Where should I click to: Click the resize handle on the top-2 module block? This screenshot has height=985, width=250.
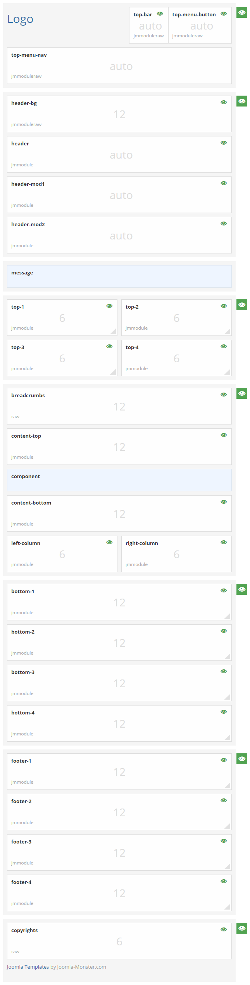click(228, 331)
